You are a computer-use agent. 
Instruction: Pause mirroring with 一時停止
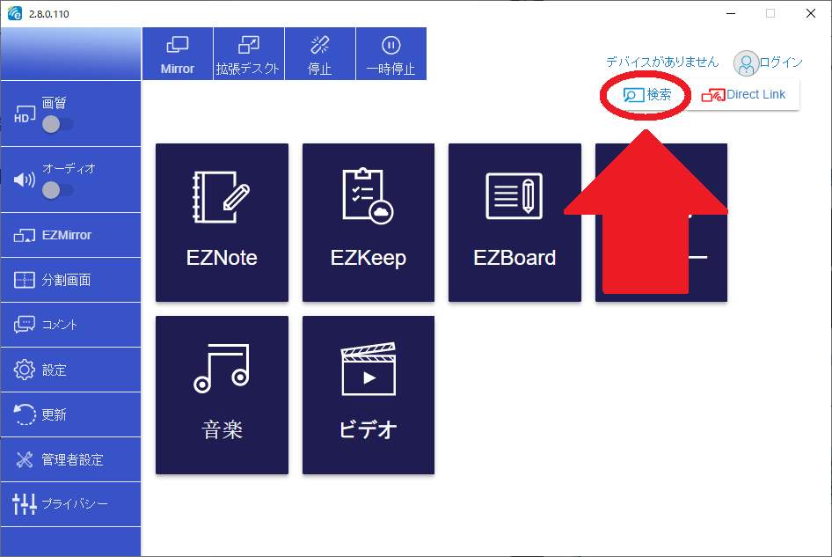click(x=390, y=54)
